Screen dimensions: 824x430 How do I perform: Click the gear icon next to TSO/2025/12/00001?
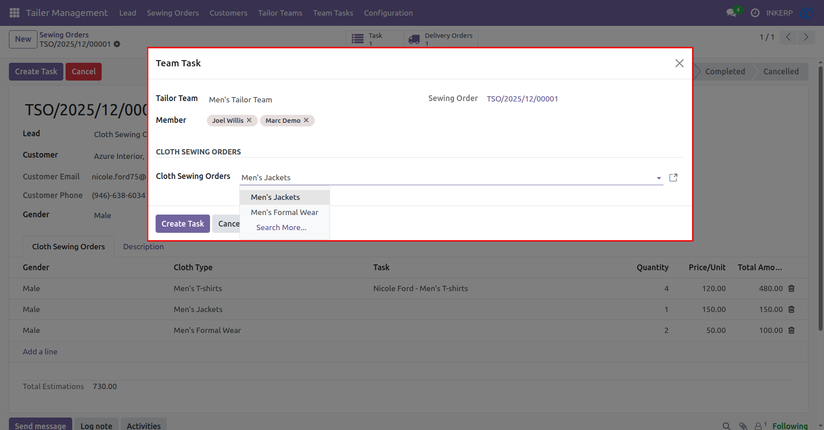(117, 44)
